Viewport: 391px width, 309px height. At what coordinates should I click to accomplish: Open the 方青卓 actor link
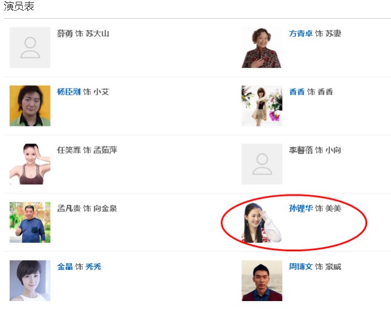(x=301, y=34)
